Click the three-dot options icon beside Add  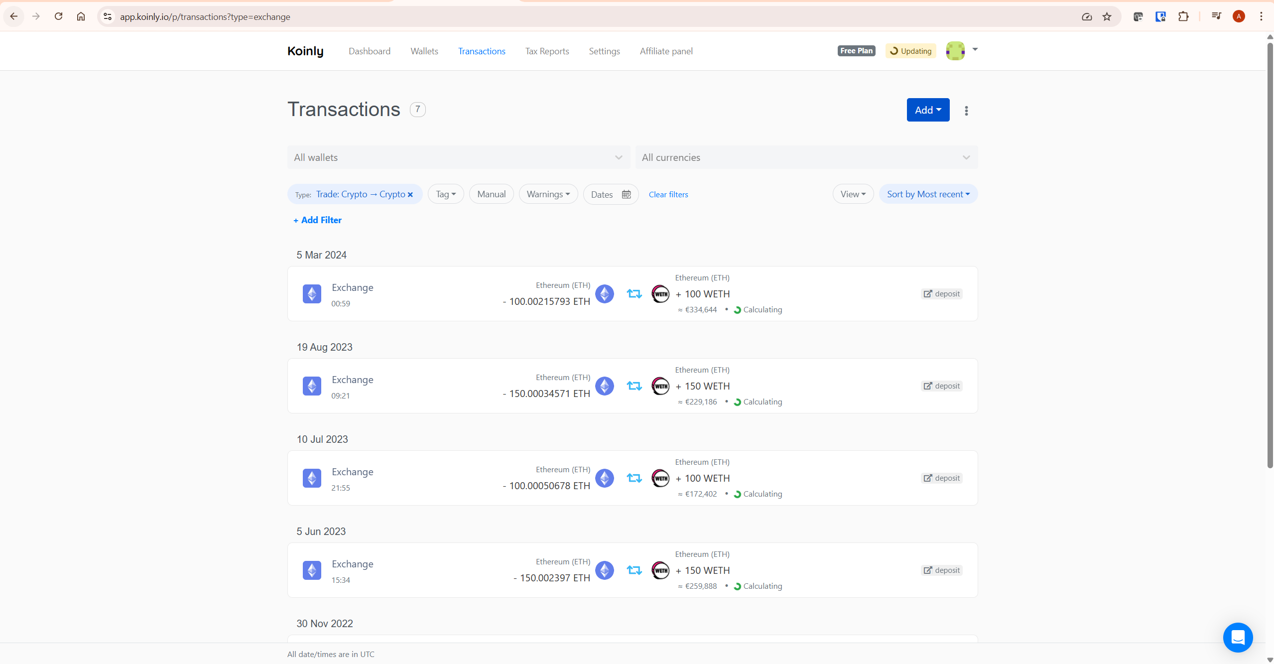coord(966,111)
